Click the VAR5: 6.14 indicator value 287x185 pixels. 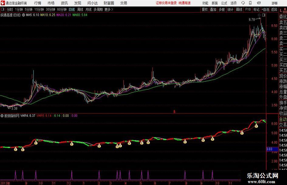[x=44, y=116]
